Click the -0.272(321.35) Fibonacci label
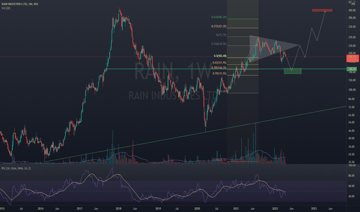Image resolution: width=360 pixels, height=212 pixels. coord(219,26)
